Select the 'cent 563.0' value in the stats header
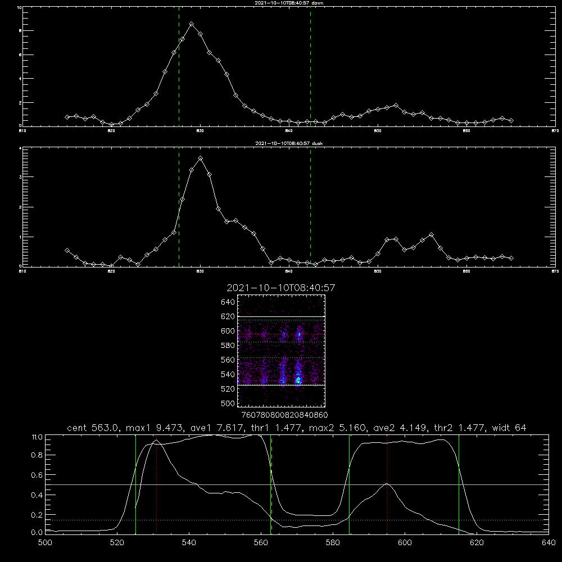 tap(93, 428)
